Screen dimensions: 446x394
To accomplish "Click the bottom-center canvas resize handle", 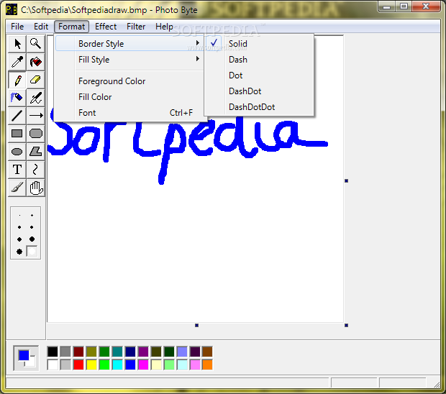I will pyautogui.click(x=196, y=325).
